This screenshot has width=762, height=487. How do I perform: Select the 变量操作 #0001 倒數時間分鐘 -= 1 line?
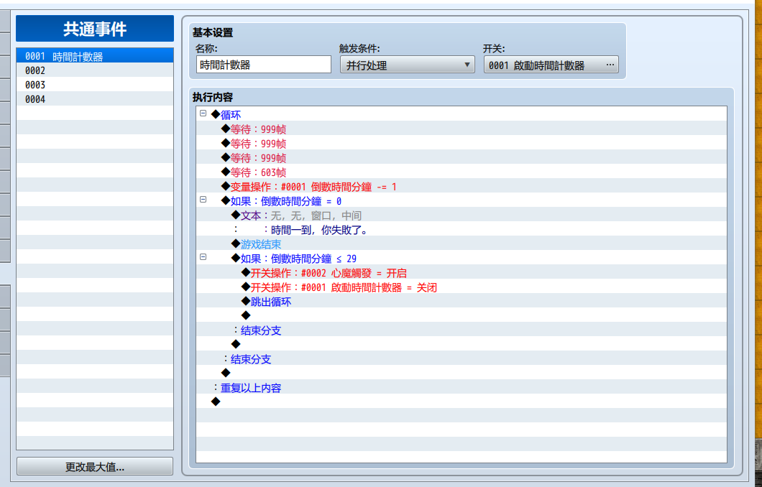coord(462,187)
